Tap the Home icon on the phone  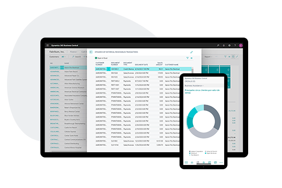192,163
